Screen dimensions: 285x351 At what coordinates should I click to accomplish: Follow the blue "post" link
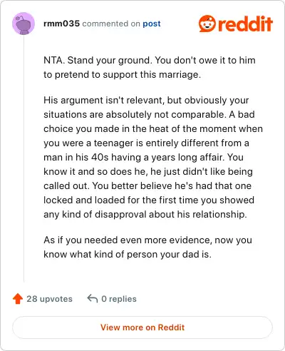152,24
